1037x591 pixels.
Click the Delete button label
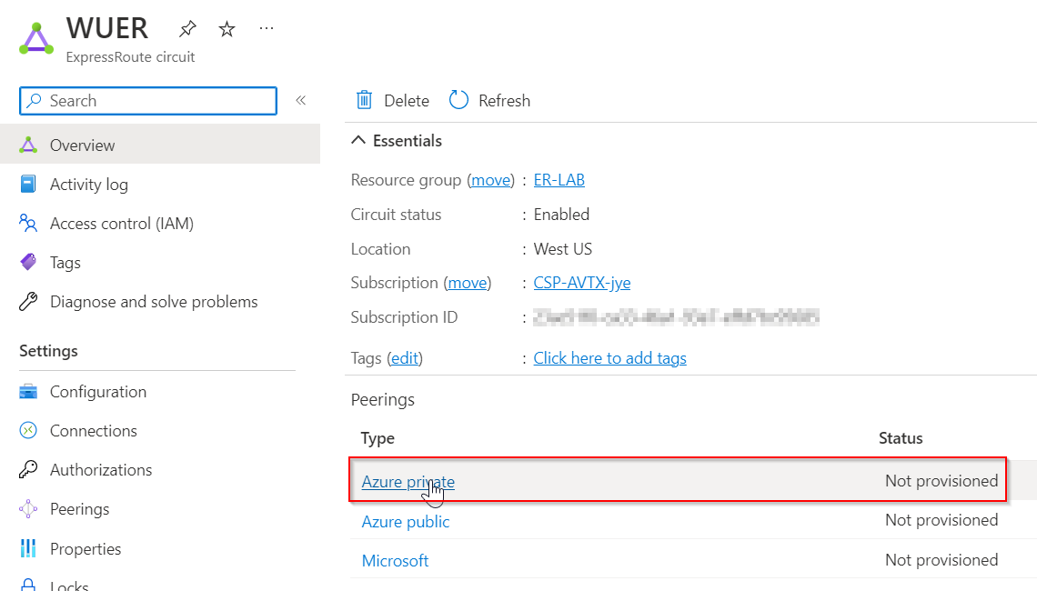407,101
